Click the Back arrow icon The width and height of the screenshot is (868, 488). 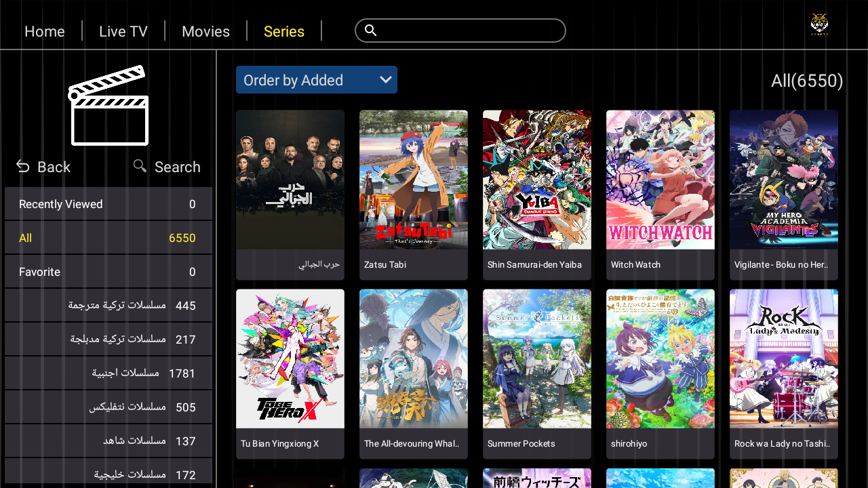pyautogui.click(x=23, y=167)
